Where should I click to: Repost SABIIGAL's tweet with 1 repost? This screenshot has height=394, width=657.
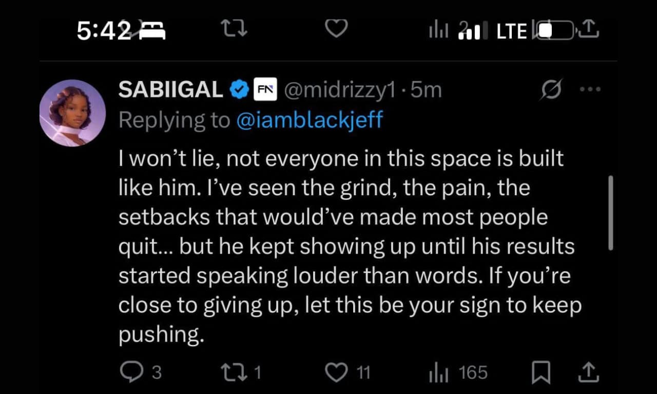click(234, 372)
